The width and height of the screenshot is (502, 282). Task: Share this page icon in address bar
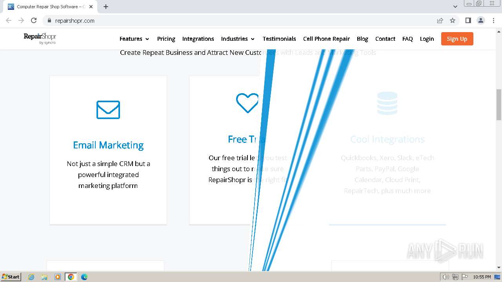pos(440,20)
